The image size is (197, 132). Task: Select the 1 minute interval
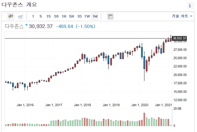[x=33, y=16]
